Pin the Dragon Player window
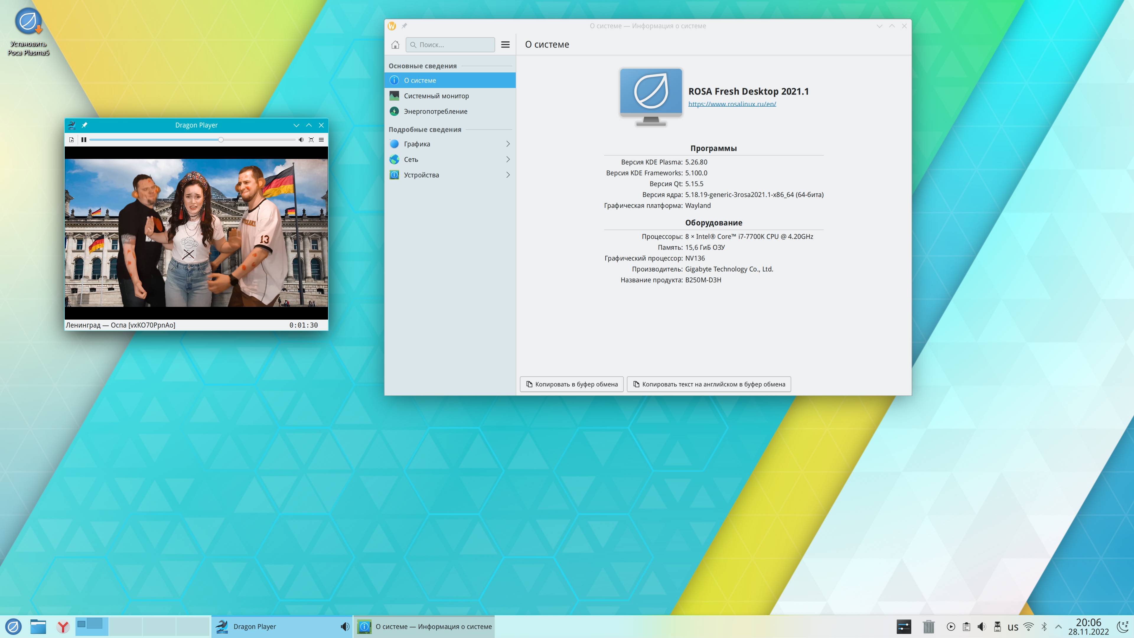The height and width of the screenshot is (638, 1134). [84, 125]
